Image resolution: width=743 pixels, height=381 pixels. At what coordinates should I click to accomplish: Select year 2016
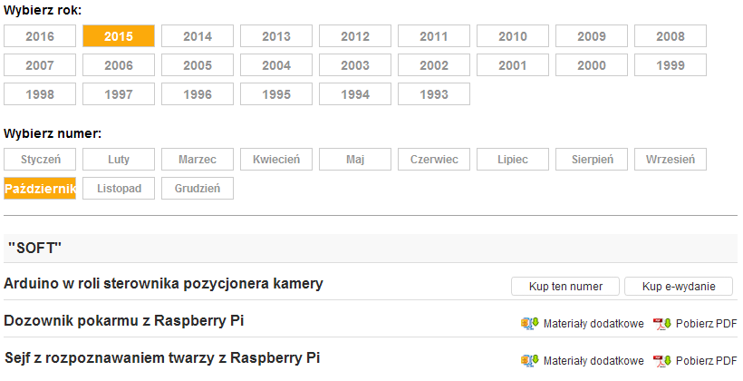point(39,36)
